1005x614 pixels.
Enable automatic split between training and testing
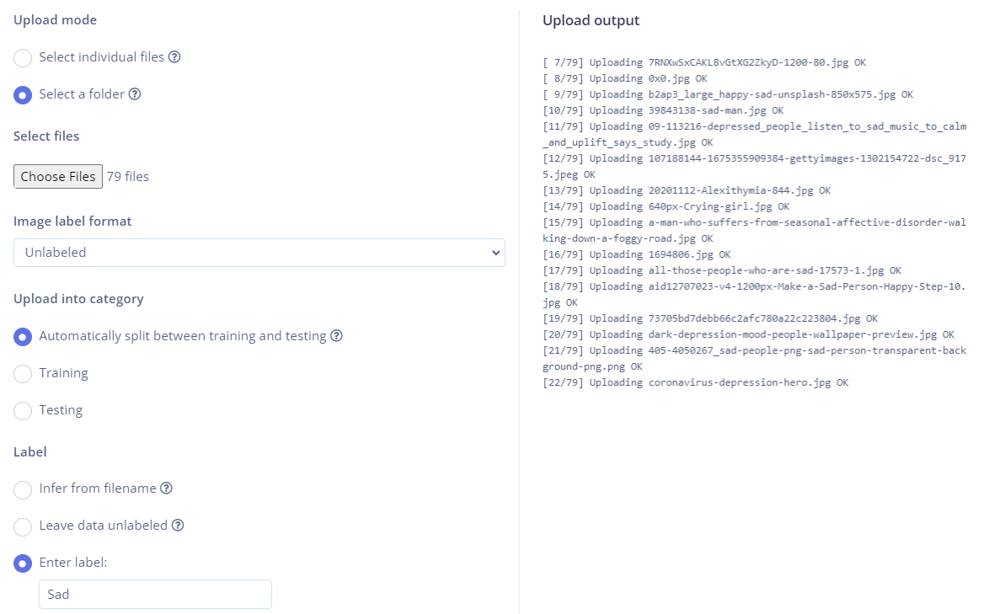coord(23,337)
